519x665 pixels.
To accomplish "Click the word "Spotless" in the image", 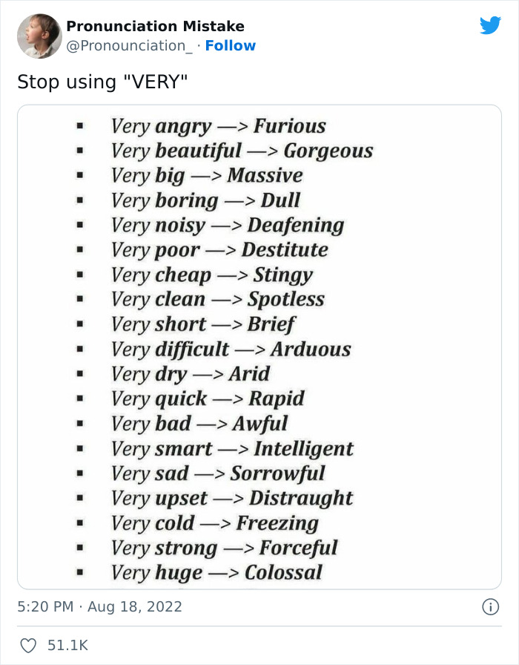I will click(286, 299).
